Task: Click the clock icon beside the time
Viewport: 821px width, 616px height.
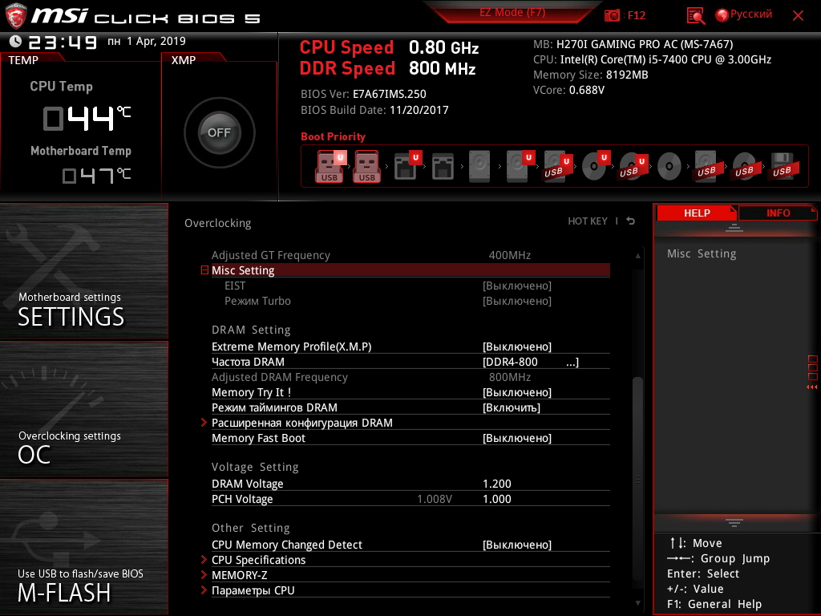Action: point(16,42)
